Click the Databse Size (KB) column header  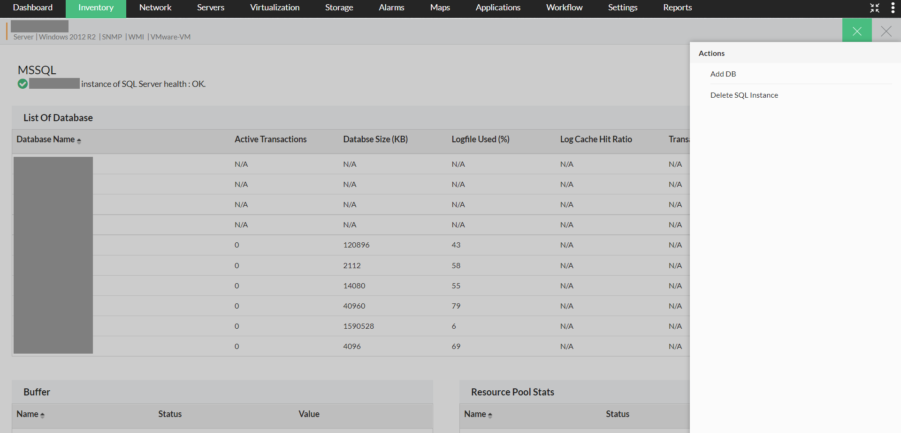375,139
